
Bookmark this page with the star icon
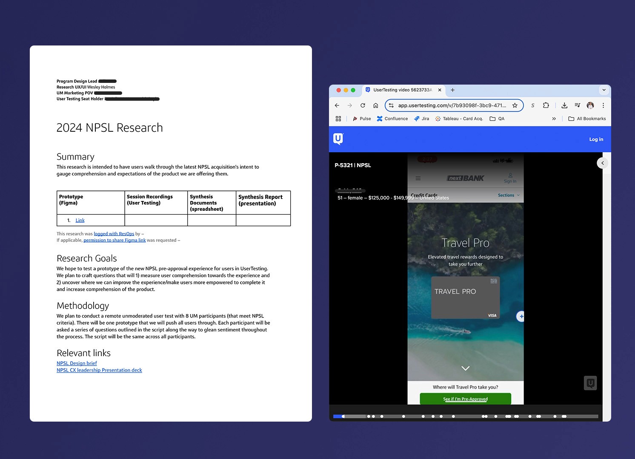pyautogui.click(x=515, y=105)
